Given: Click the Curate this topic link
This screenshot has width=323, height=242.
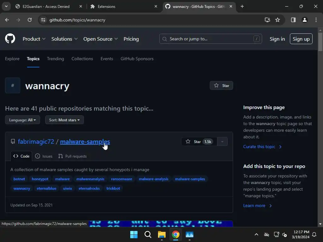Looking at the screenshot, I should pyautogui.click(x=262, y=147).
